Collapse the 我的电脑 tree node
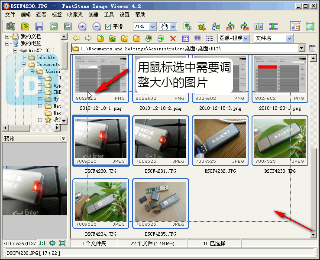The width and height of the screenshot is (320, 260). [7, 43]
